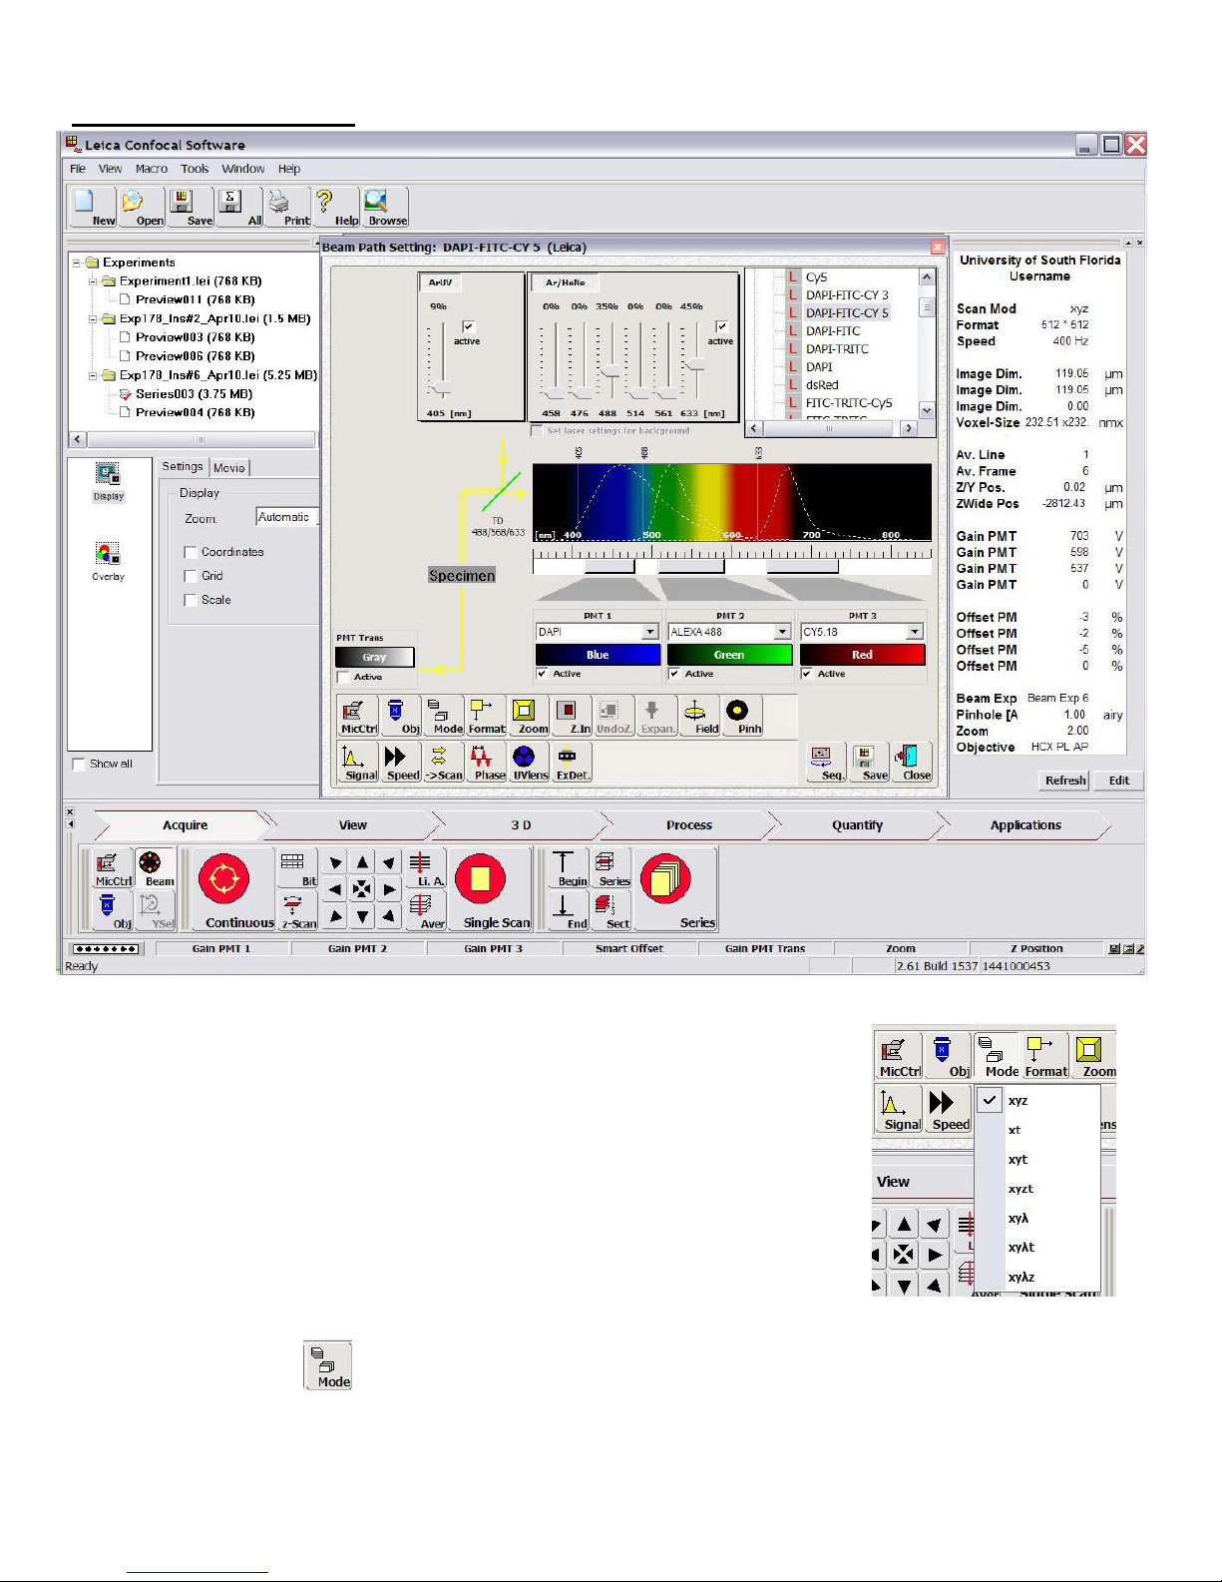The width and height of the screenshot is (1222, 1582).
Task: Click the Aver frame average icon
Action: [x=426, y=911]
